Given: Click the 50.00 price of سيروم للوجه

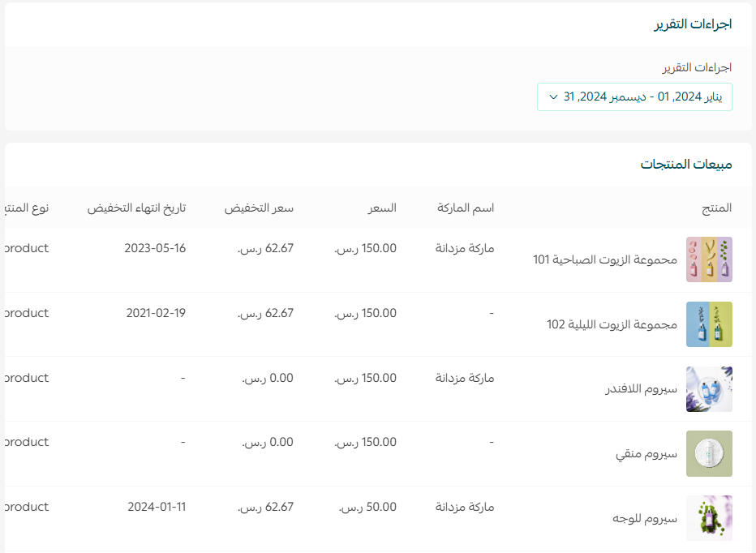Looking at the screenshot, I should [366, 507].
